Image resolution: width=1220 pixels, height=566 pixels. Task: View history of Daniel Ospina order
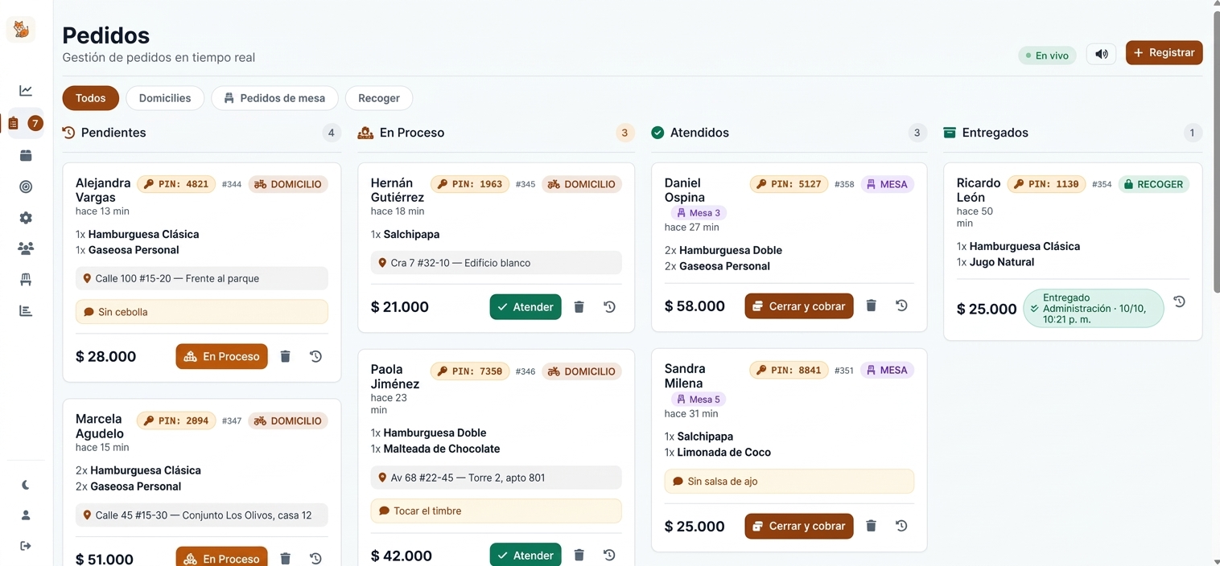point(901,306)
